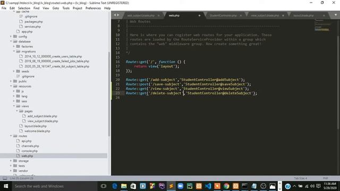
Task: Open the Preferences menu
Action: tap(93, 8)
